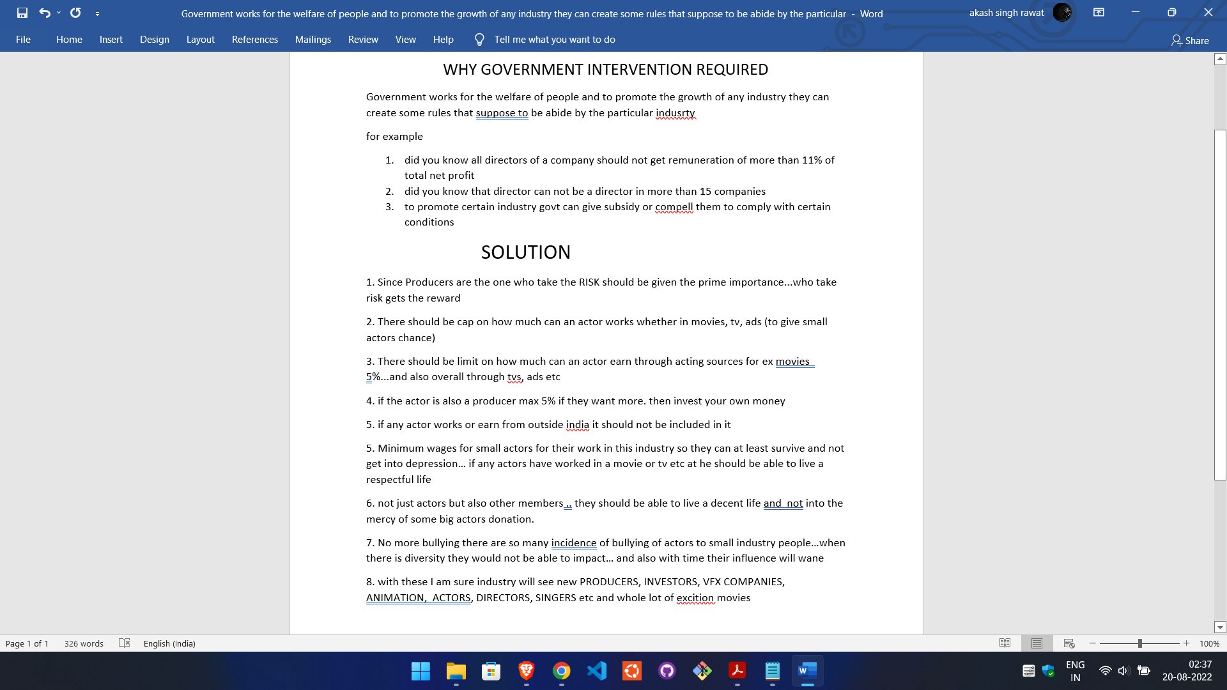
Task: Click the misspelled word 'india'
Action: click(x=578, y=425)
